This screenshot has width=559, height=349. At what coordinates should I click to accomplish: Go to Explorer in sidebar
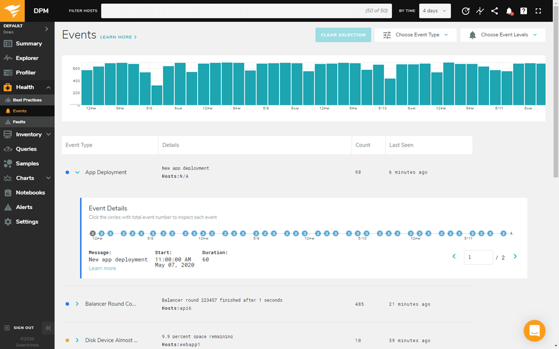point(27,58)
